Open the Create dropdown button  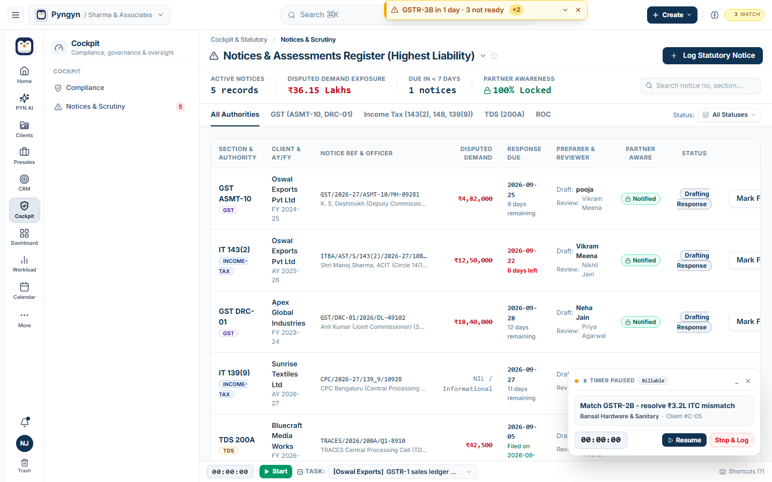672,15
